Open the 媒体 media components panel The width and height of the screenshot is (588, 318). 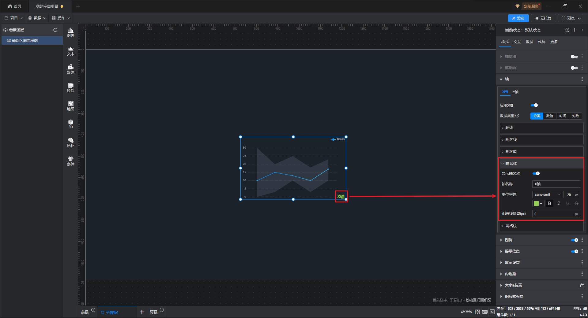coord(70,69)
